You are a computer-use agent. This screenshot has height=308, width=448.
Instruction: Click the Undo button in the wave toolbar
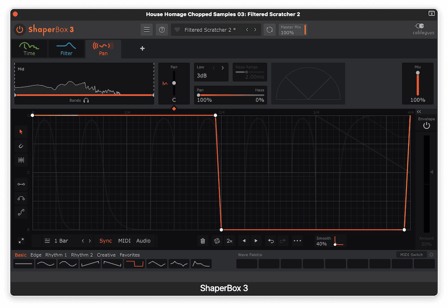[x=270, y=241]
